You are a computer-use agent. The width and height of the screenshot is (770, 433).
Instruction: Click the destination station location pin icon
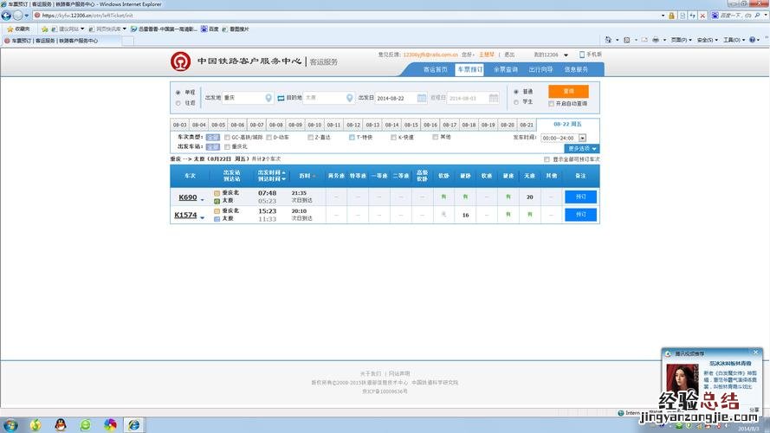tap(350, 98)
